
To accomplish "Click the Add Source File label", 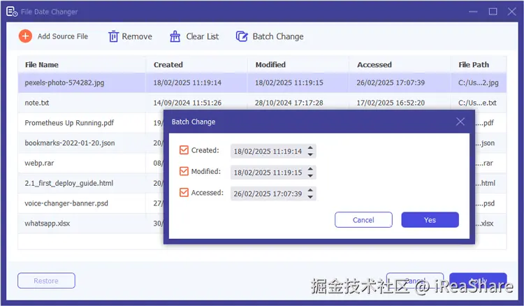I will (x=63, y=36).
